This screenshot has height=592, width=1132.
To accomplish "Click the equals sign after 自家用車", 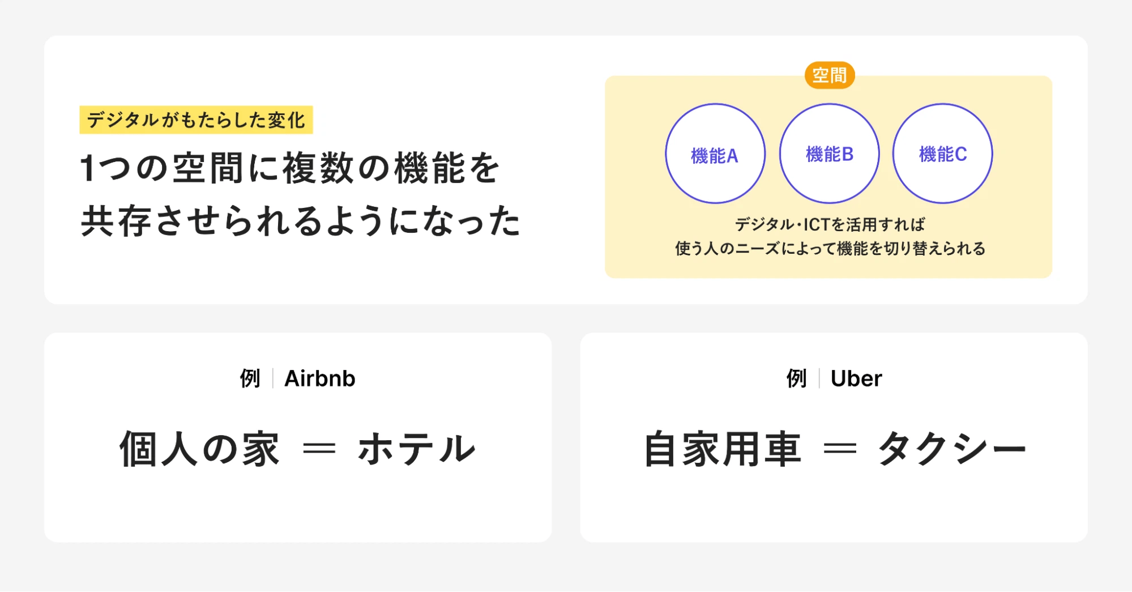I will coord(840,449).
